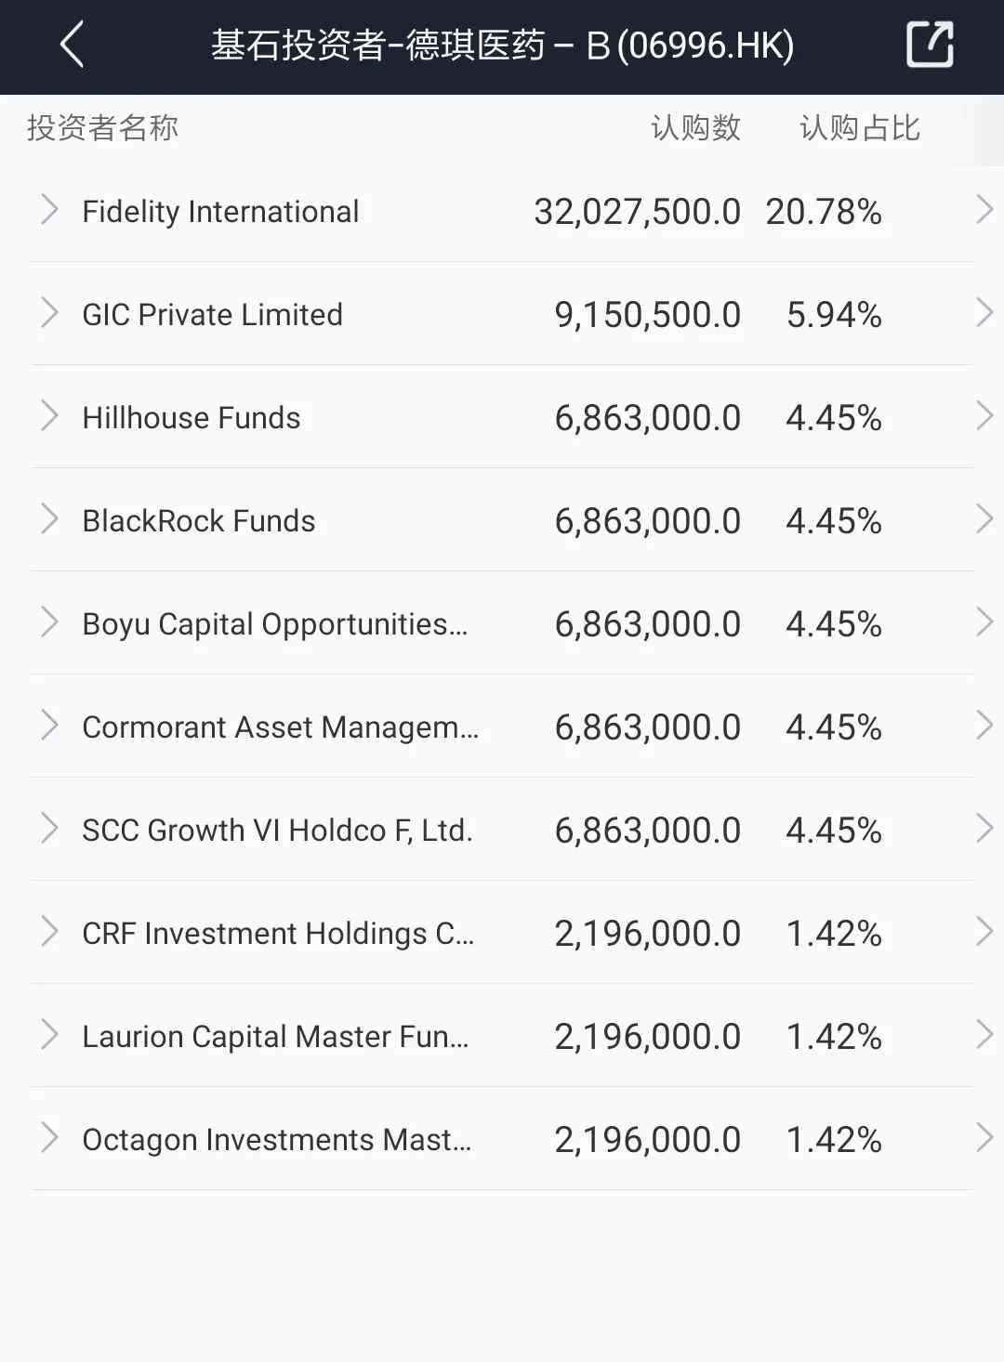Expand the SCC Growth VI Holdco chevron
Image resolution: width=1004 pixels, height=1362 pixels.
(49, 830)
